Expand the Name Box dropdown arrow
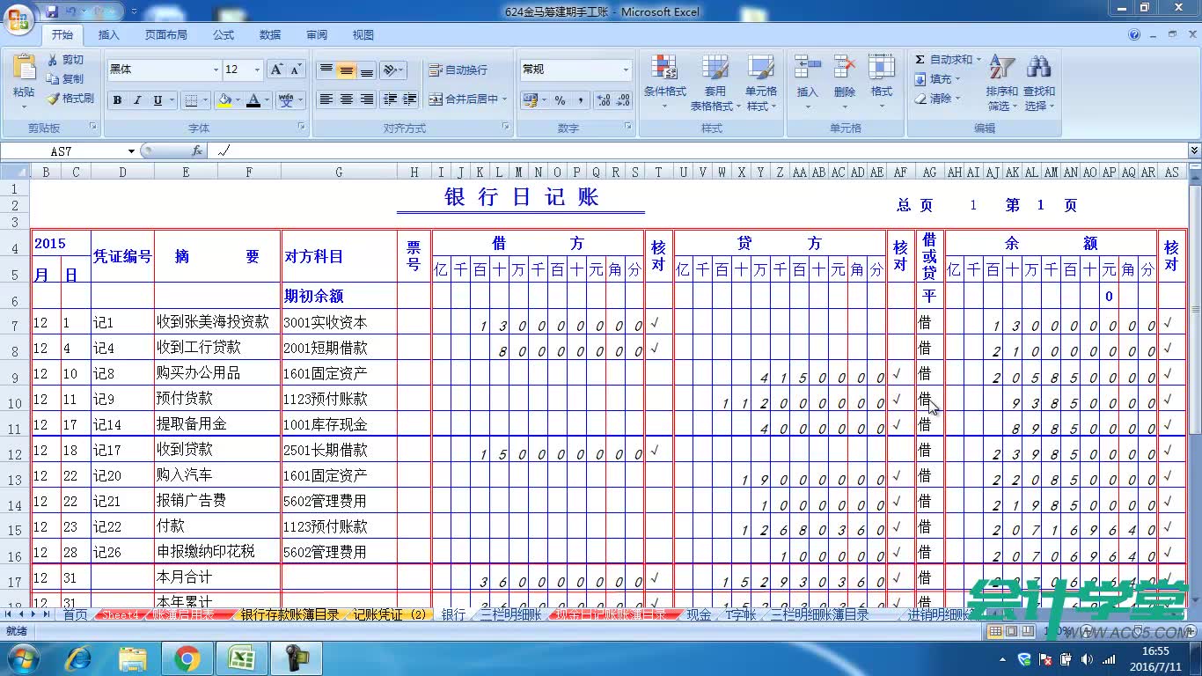Screen dimensions: 1202x676 [x=131, y=151]
